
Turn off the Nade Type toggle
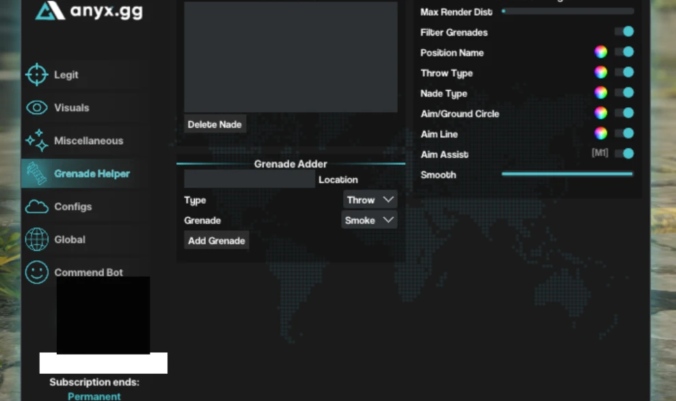coord(624,92)
